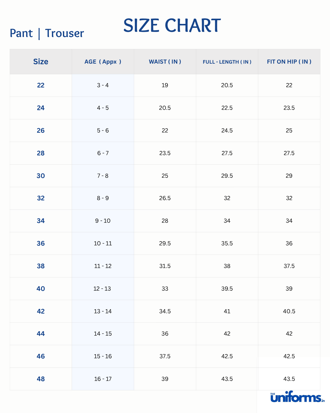330x413 pixels.
Task: Click waist value 26.5
Action: pyautogui.click(x=165, y=198)
